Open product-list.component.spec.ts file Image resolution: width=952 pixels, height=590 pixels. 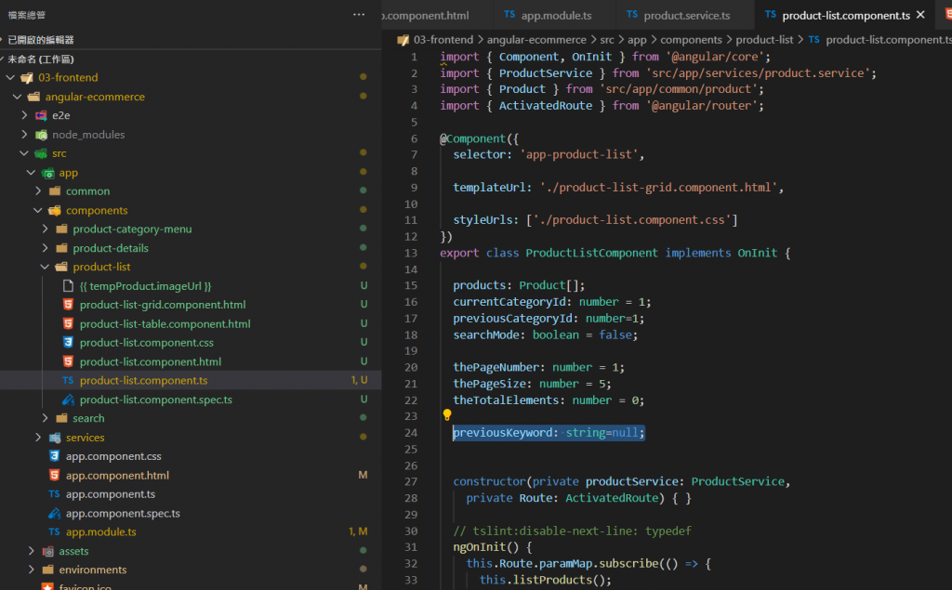point(156,400)
